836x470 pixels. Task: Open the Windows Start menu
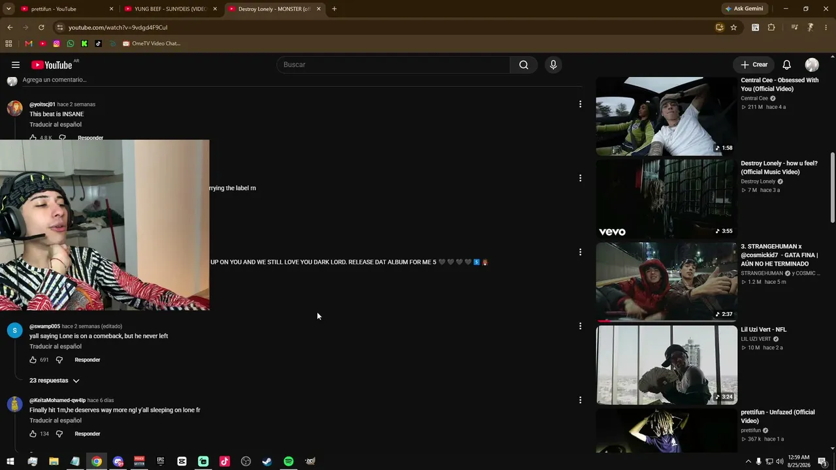pos(10,462)
